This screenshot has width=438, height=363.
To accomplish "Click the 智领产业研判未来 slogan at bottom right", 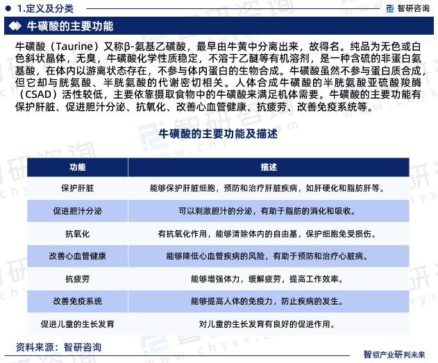I will (394, 355).
